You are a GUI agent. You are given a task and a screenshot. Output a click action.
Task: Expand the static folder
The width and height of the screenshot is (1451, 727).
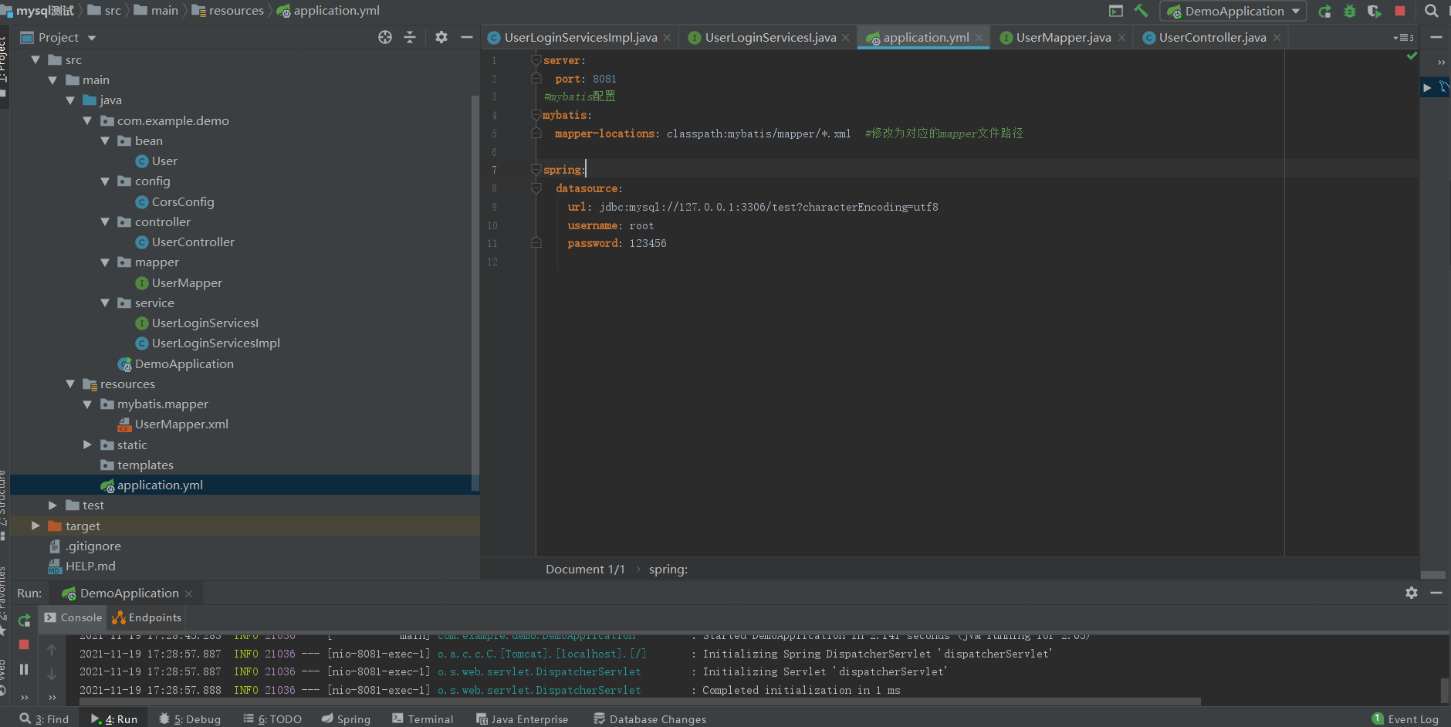click(x=87, y=445)
